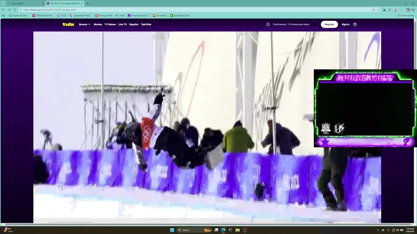Open the help question mark icon
This screenshot has width=417, height=234.
pos(355,24)
